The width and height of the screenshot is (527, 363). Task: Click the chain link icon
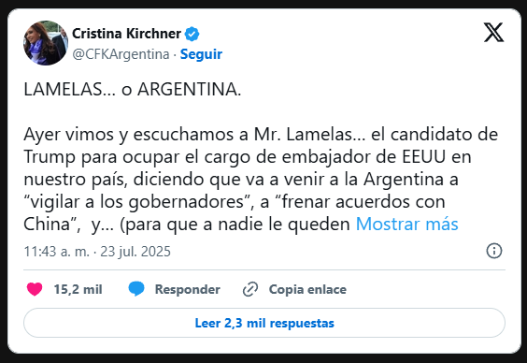pos(250,289)
